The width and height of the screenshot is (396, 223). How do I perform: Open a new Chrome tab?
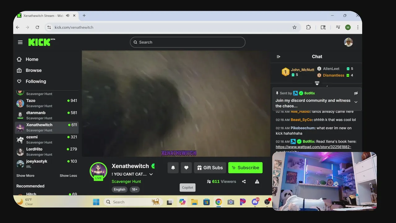(84, 15)
